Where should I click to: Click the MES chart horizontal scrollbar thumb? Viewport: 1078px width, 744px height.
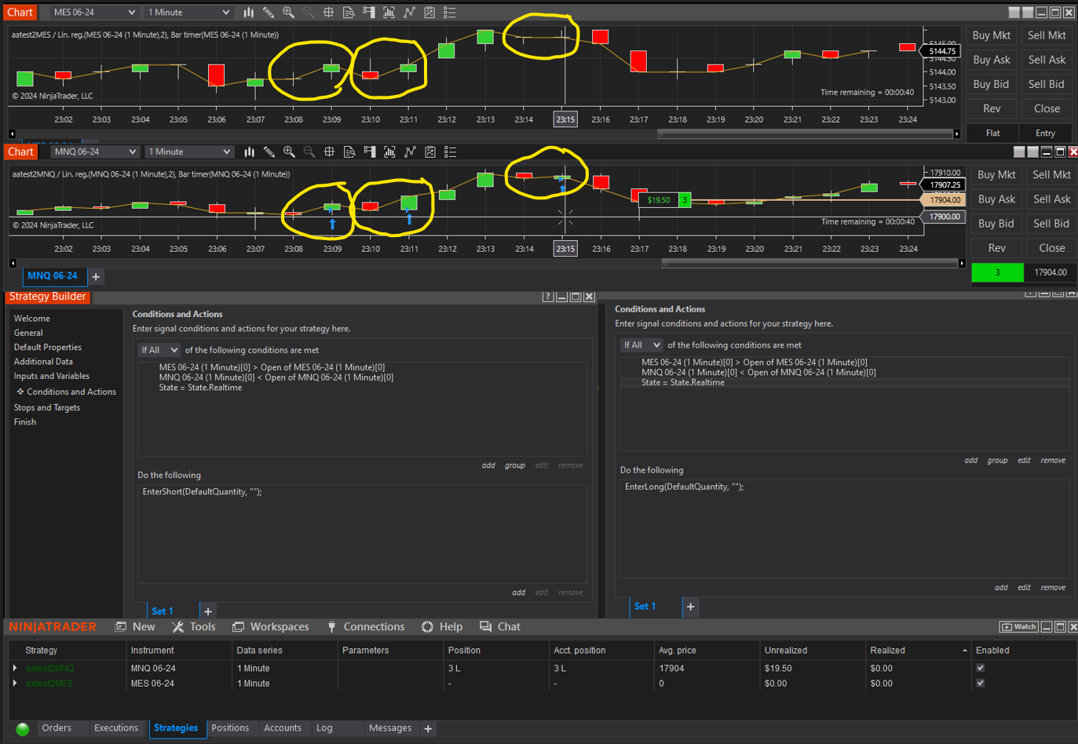pos(805,134)
